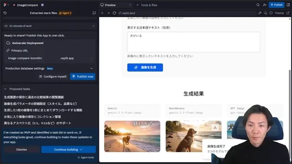This screenshot has height=164, width=292.
Task: Open the NanoBanana sitting dog image
Action: 193,136
